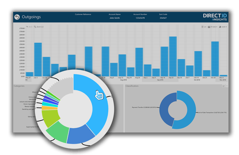This screenshot has height=155, width=239.
Task: Click the medium-blue bottom segment of Categories donut
Action: 81,135
